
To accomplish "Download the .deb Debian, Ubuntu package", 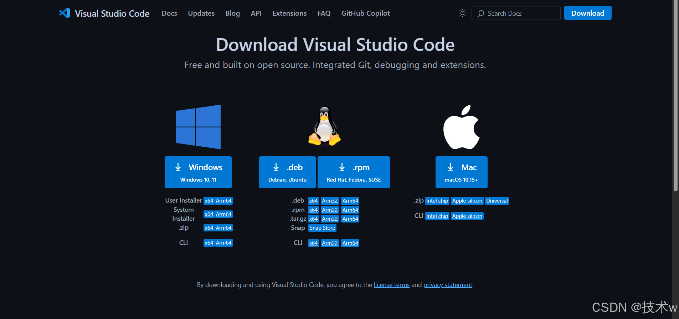I will tap(287, 172).
